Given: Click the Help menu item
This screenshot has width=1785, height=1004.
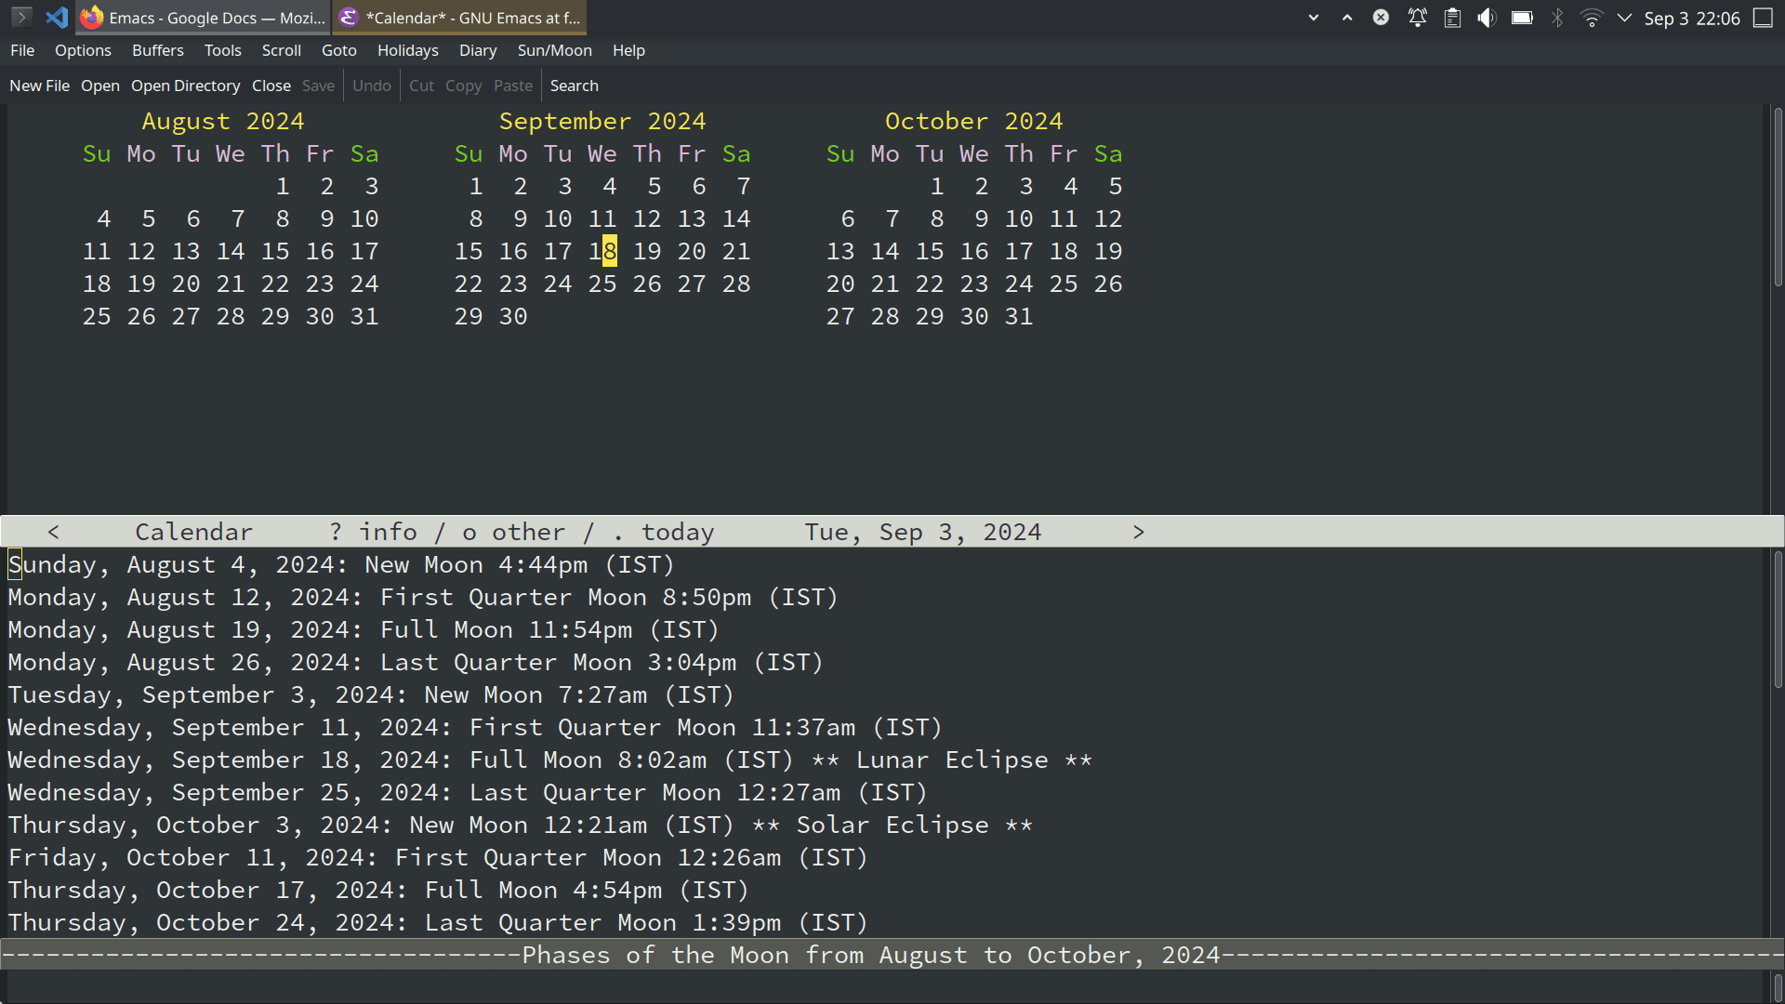Looking at the screenshot, I should tap(628, 50).
